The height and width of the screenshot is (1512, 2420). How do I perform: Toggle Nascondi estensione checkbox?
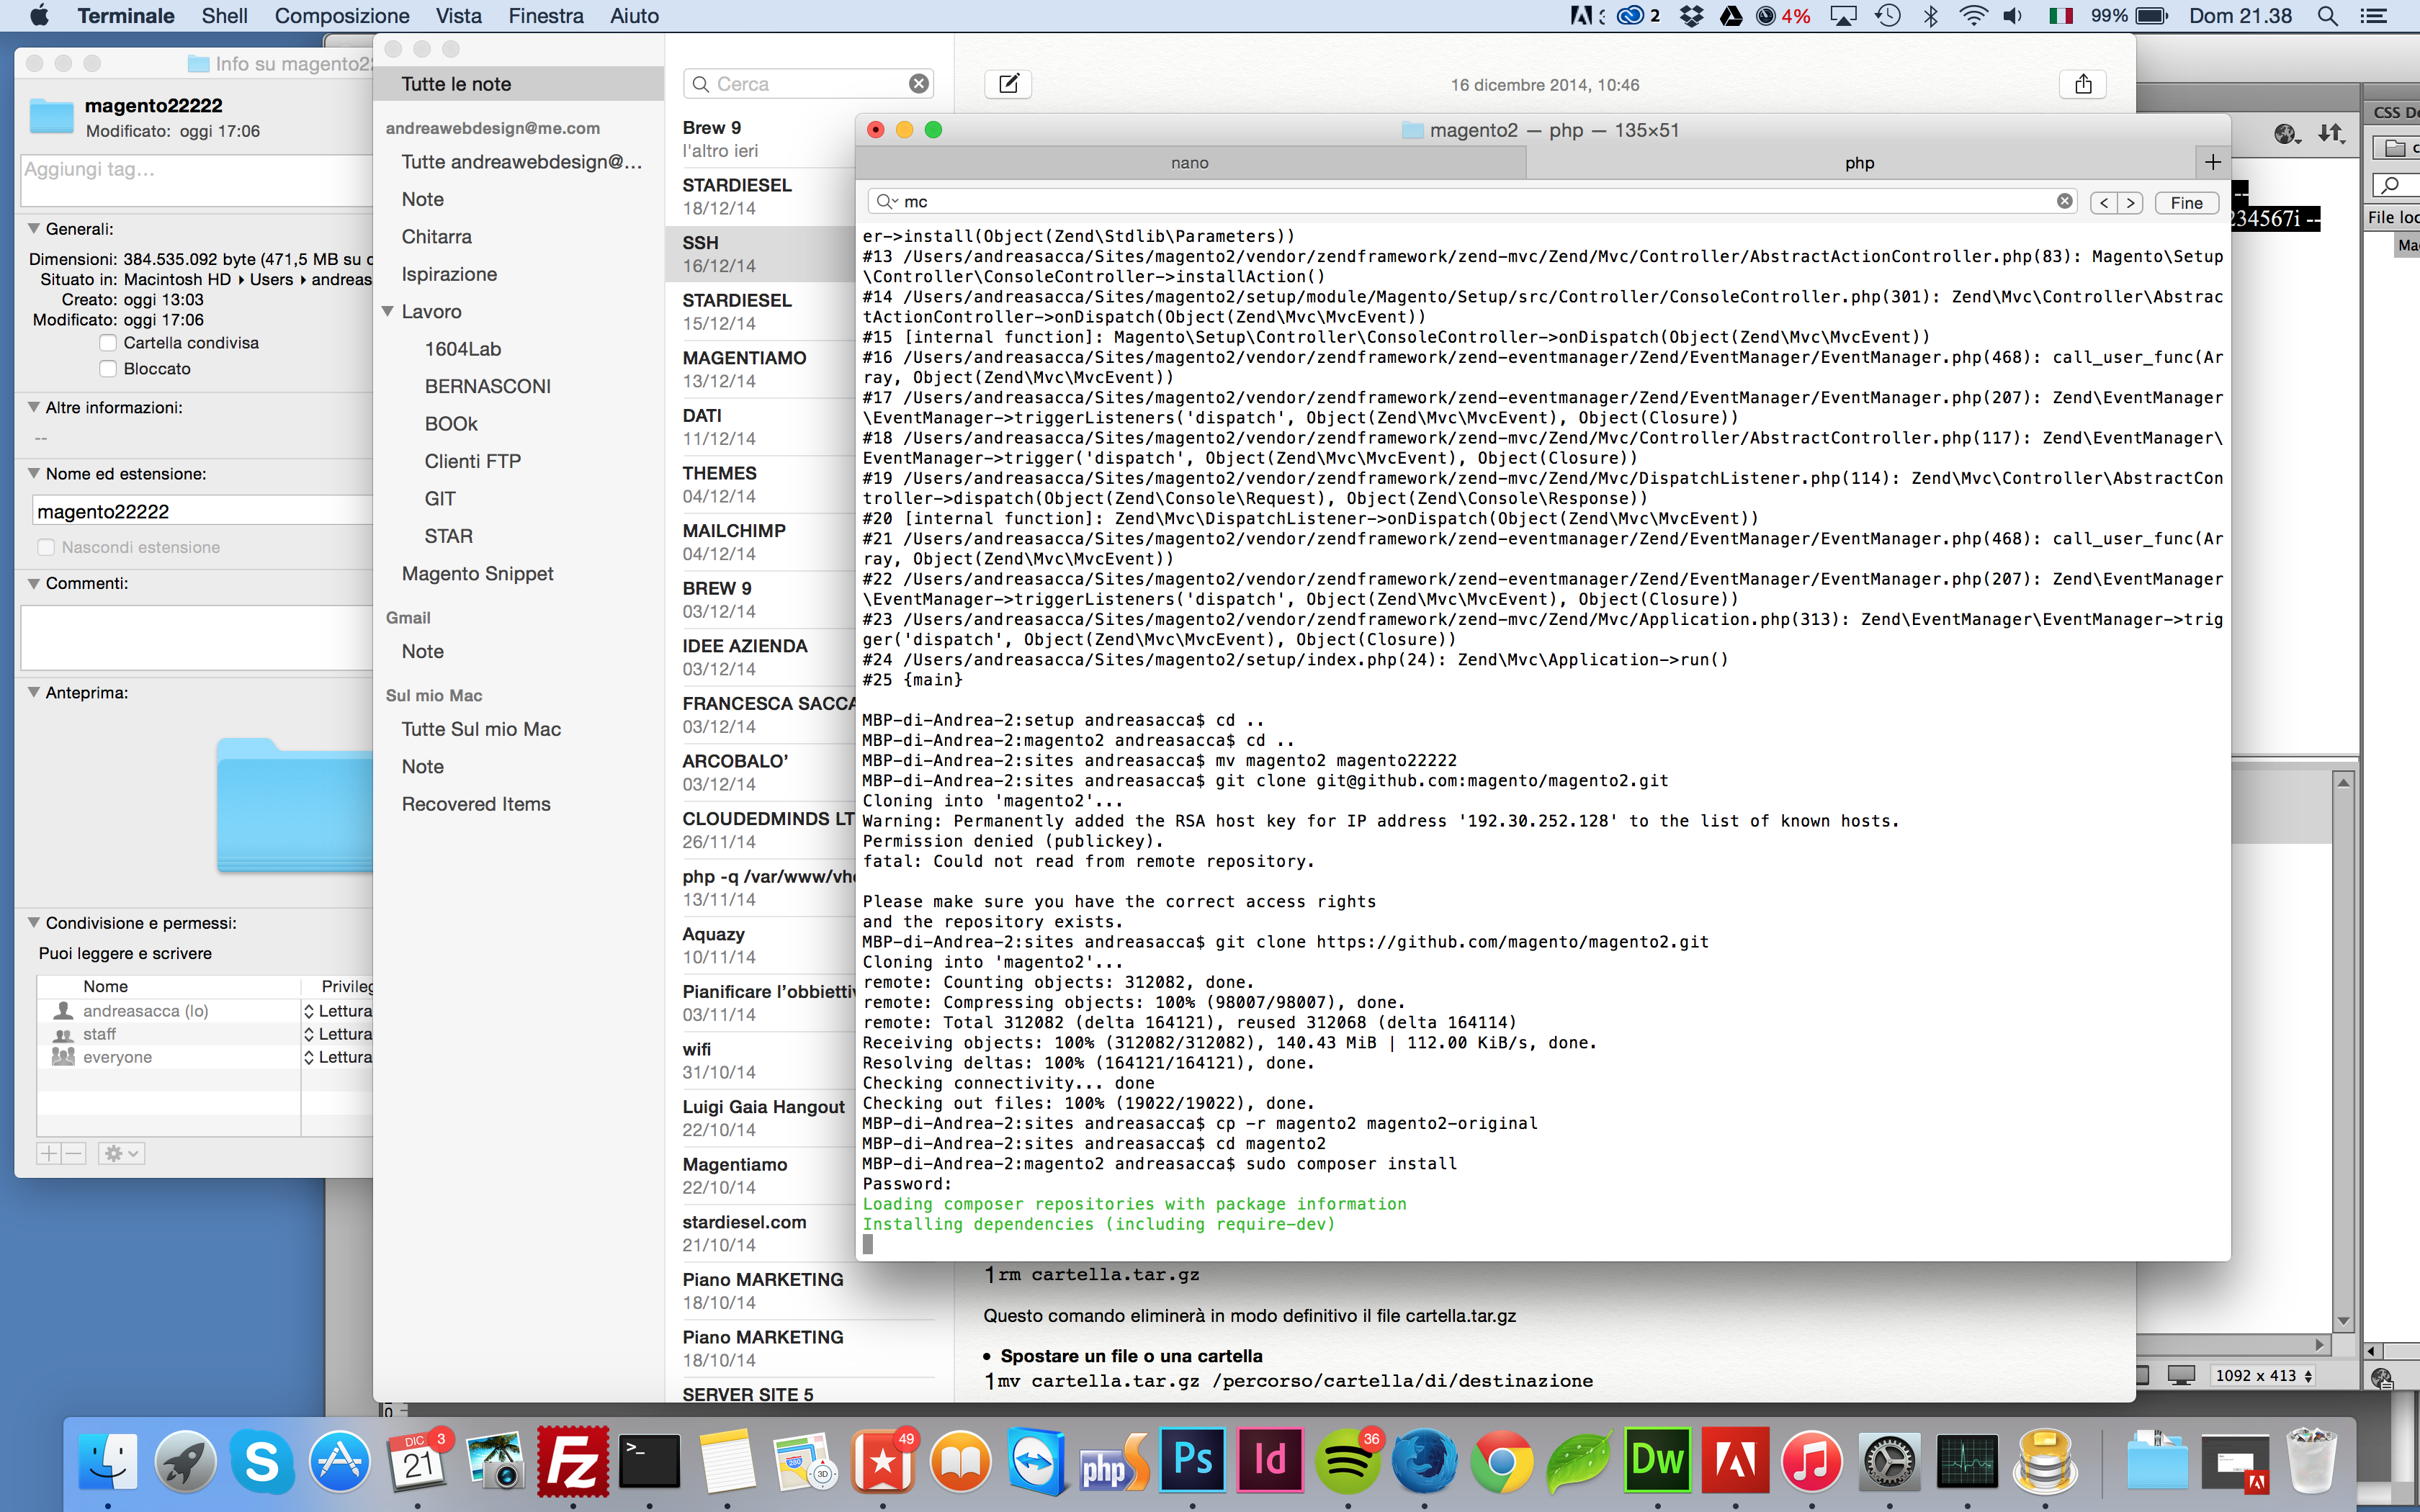point(46,547)
